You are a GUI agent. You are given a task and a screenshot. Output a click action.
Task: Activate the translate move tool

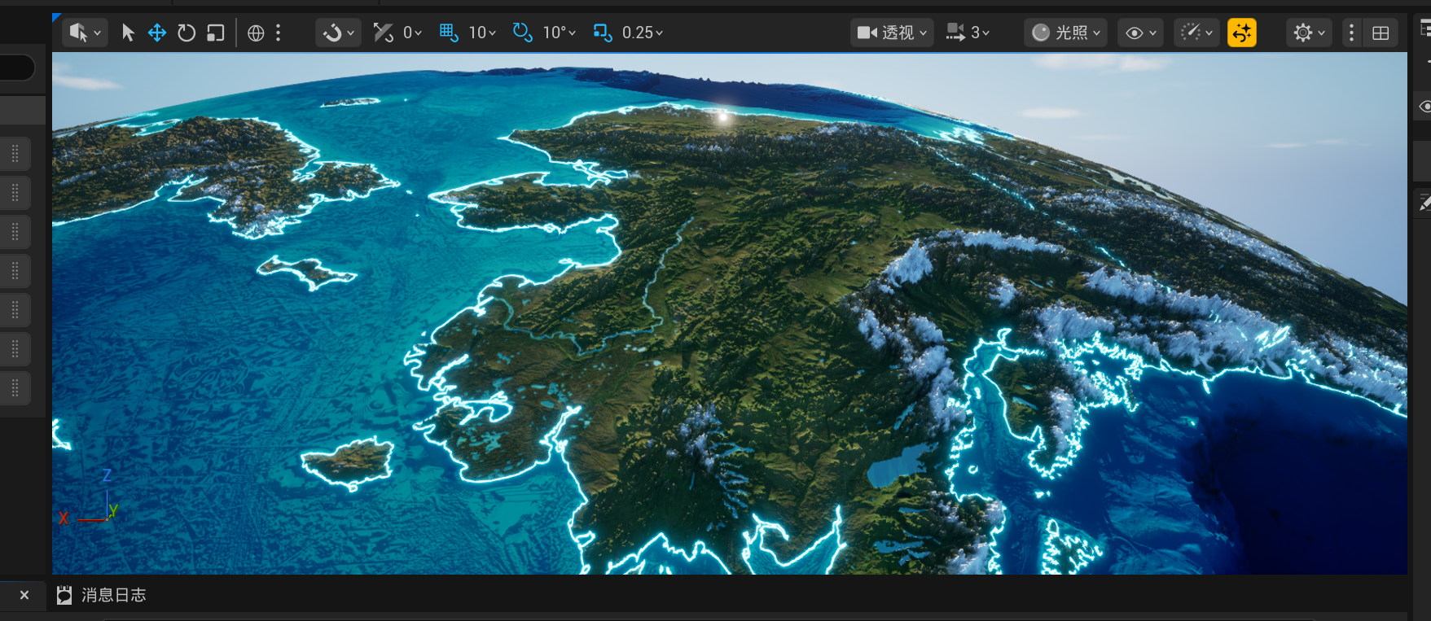157,33
